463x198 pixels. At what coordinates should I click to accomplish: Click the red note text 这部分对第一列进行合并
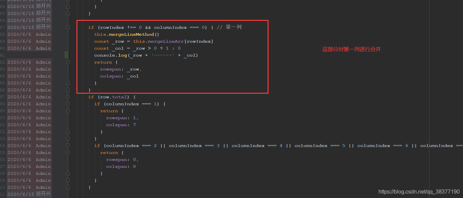pyautogui.click(x=351, y=49)
